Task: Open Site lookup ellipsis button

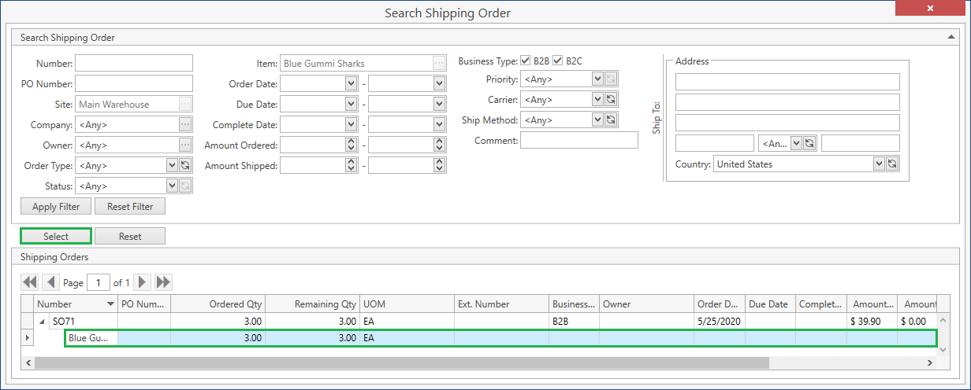Action: (x=185, y=105)
